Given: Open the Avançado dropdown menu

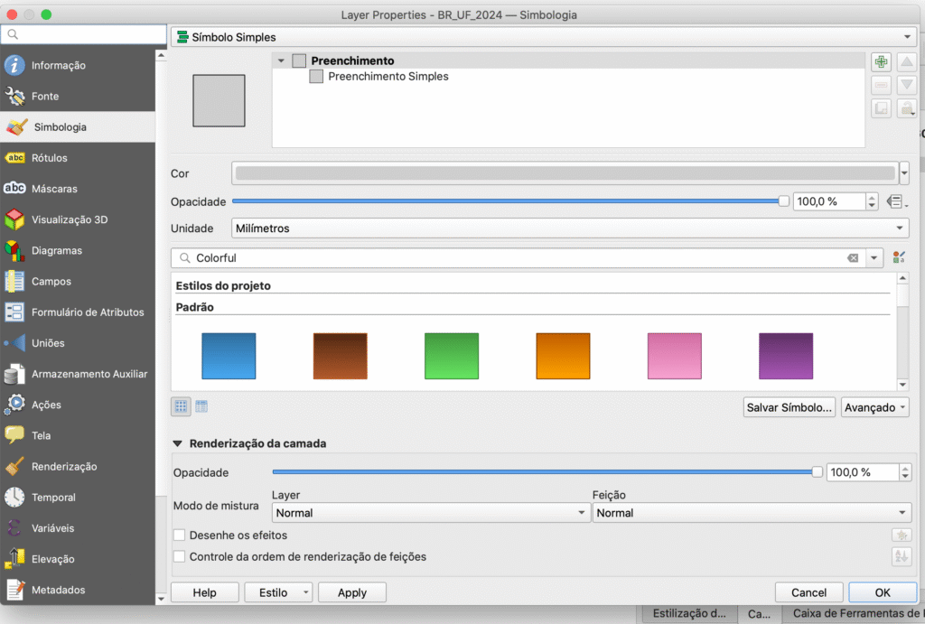Looking at the screenshot, I should 874,407.
